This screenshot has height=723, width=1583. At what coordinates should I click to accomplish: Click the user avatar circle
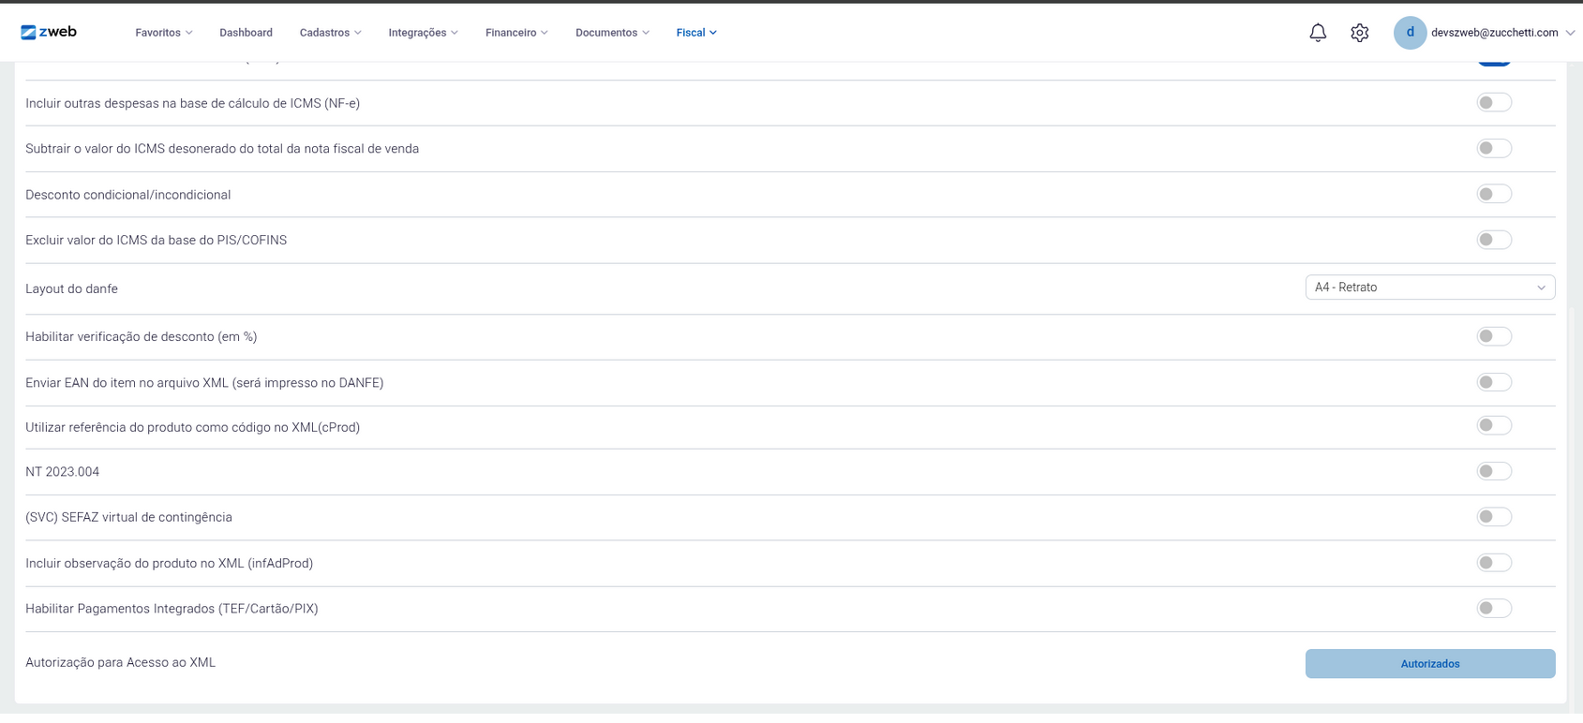coord(1410,33)
